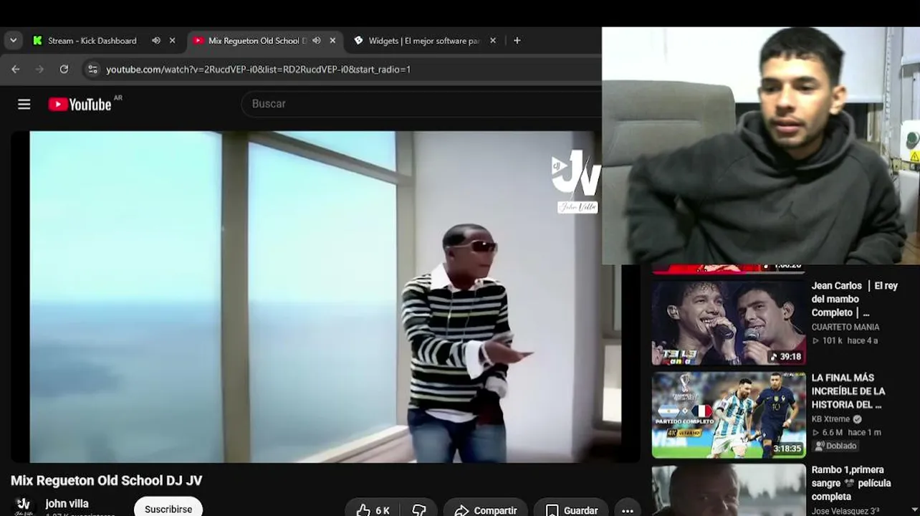The height and width of the screenshot is (516, 920).
Task: Dislike the video
Action: (x=419, y=510)
